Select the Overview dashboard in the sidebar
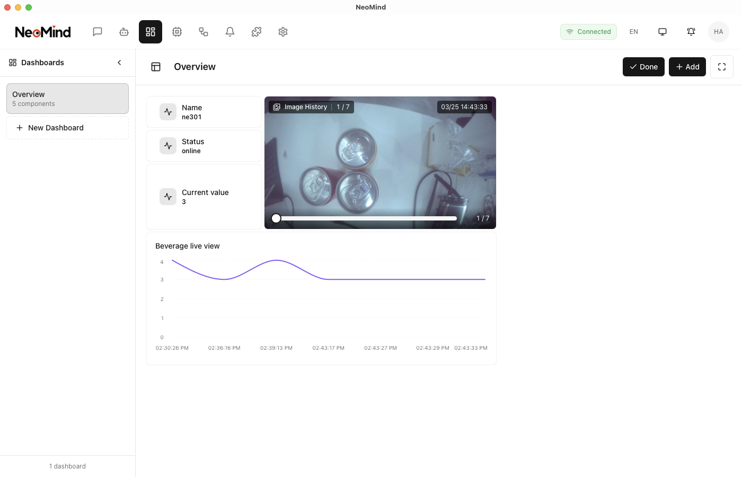 coord(67,98)
